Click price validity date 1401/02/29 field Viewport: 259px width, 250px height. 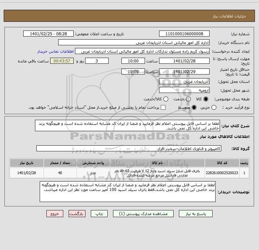click(x=184, y=71)
